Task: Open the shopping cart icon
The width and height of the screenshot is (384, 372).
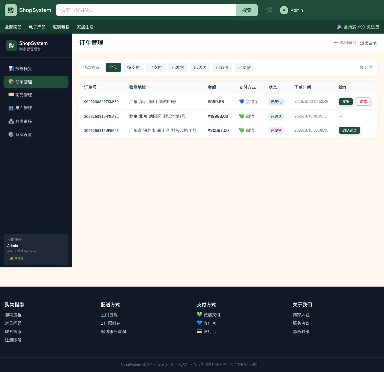Action: [269, 10]
